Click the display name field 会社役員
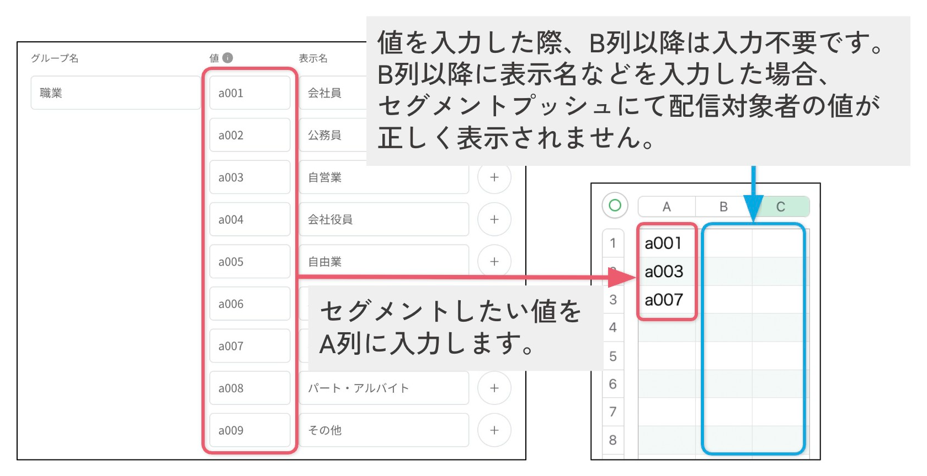 pyautogui.click(x=384, y=219)
